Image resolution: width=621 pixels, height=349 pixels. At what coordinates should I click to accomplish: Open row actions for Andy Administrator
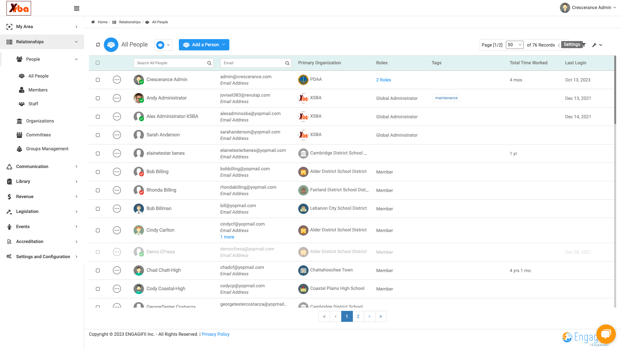[x=117, y=98]
